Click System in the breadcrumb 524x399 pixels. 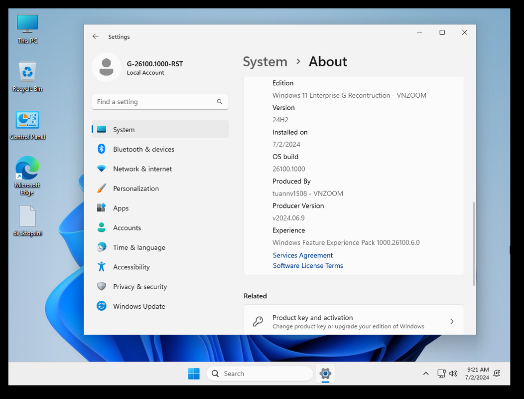point(265,61)
